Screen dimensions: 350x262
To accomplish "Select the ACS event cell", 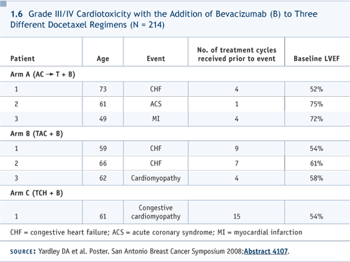I will pyautogui.click(x=156, y=104).
